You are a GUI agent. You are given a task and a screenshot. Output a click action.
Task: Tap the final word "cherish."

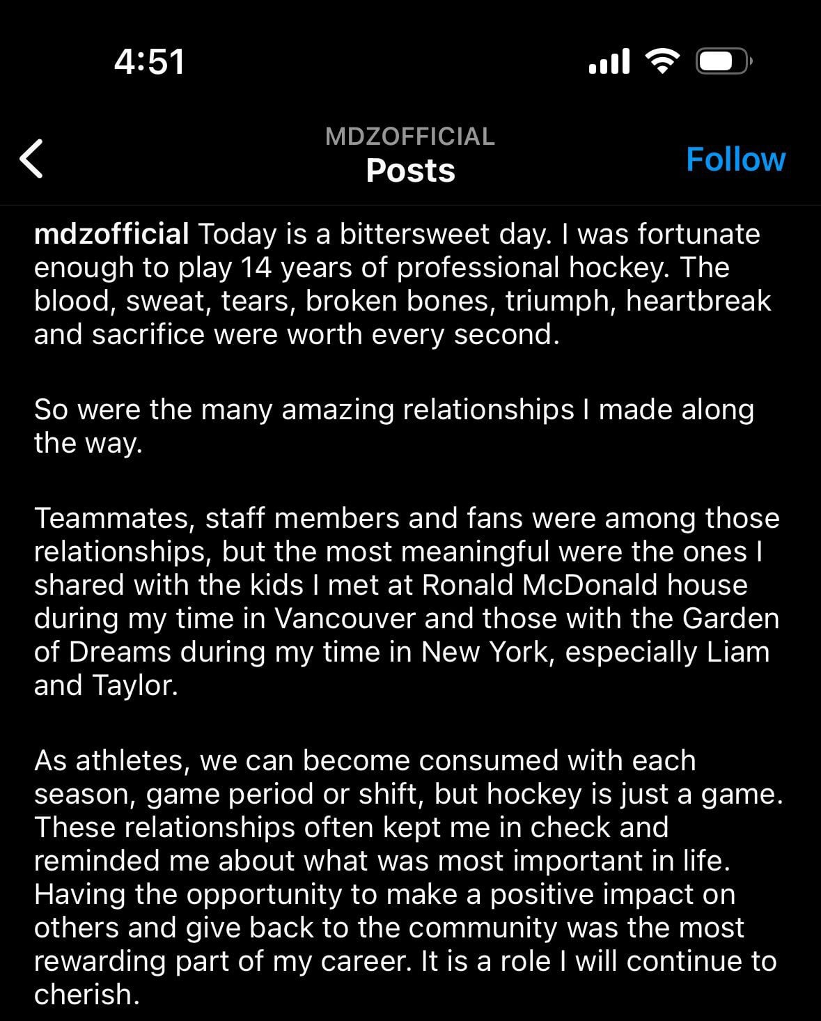pyautogui.click(x=86, y=995)
